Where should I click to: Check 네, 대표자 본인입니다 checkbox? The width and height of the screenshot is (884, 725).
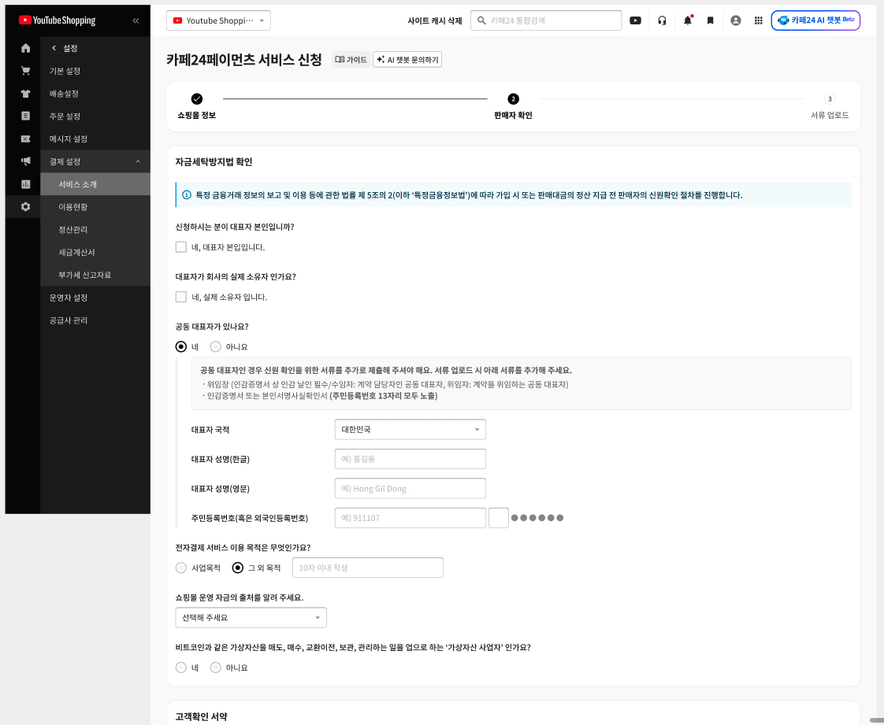coord(181,246)
